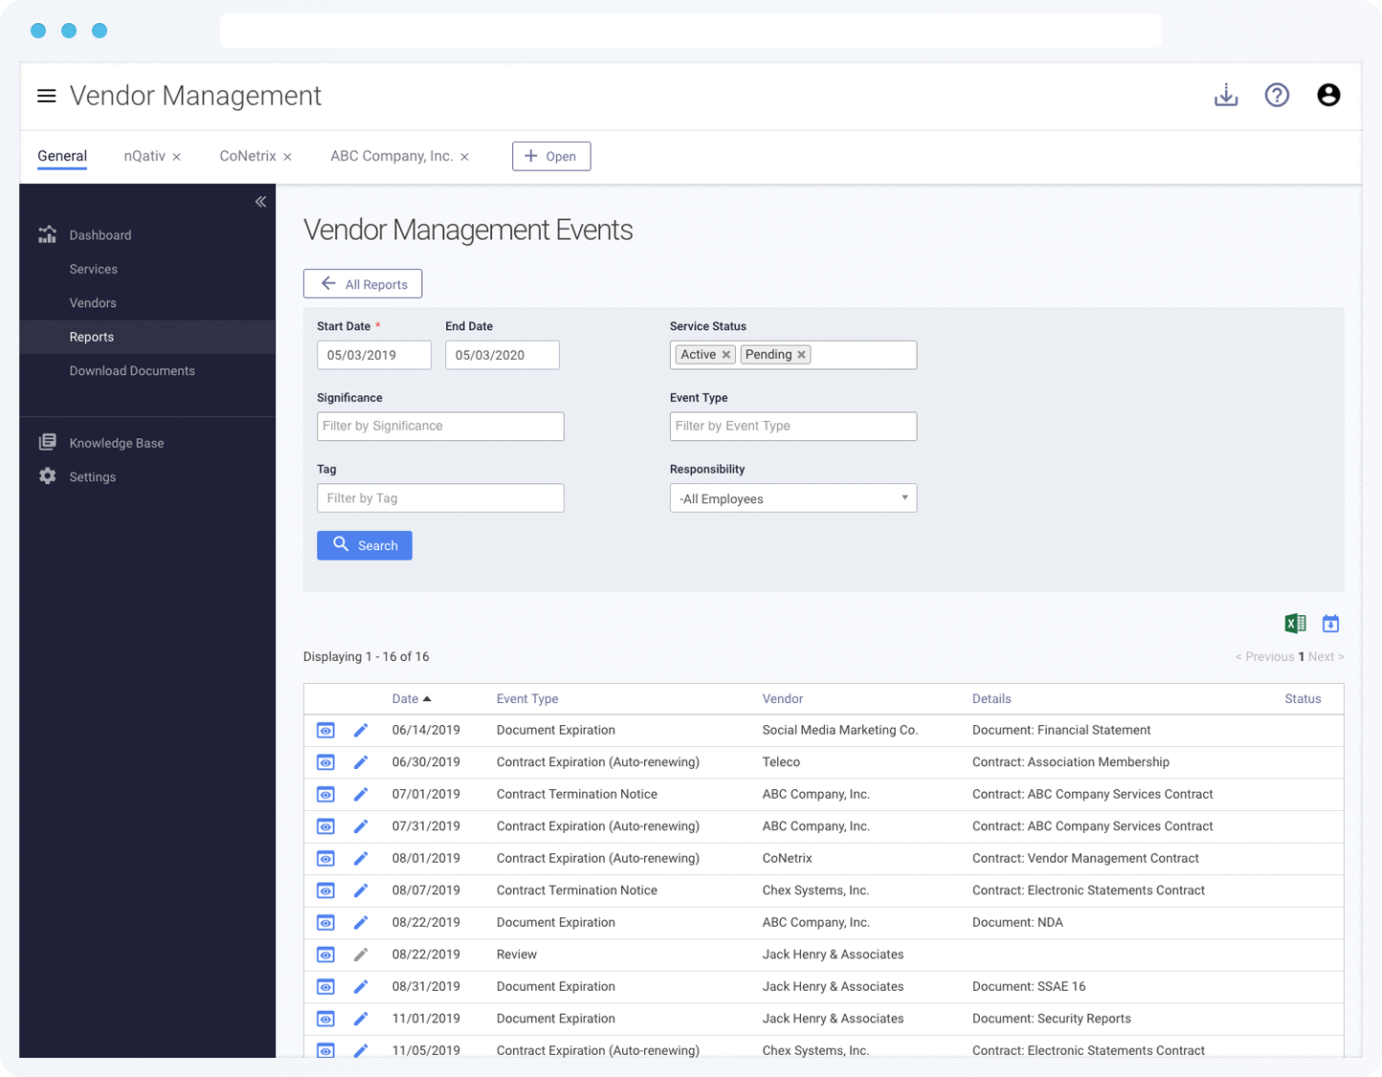Click the Search button
Screen dimensions: 1382x1077
(x=365, y=545)
